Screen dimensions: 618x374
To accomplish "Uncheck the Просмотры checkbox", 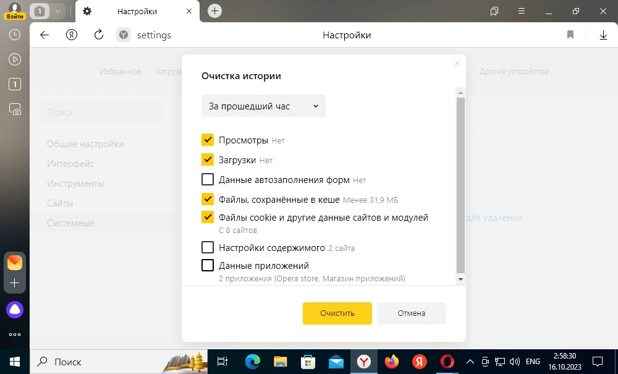I will pyautogui.click(x=208, y=140).
